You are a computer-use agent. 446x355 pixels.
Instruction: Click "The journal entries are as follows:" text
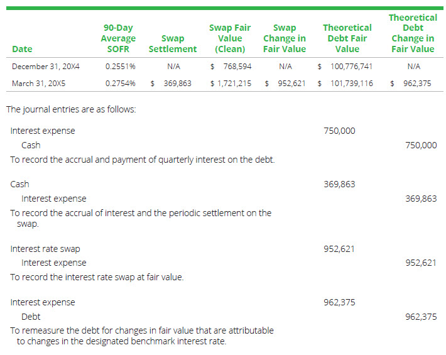(x=71, y=109)
